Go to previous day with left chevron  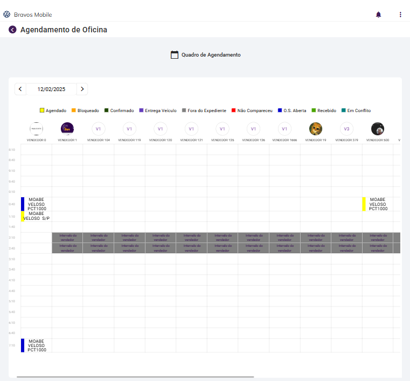20,89
